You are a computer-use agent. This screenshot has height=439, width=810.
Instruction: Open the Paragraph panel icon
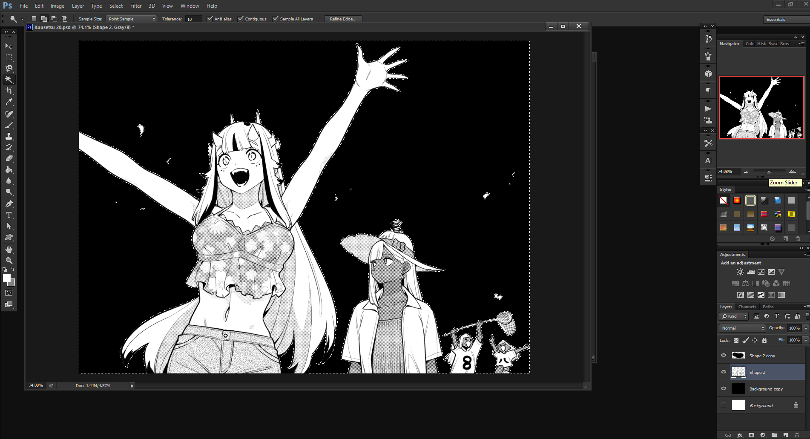(x=708, y=91)
